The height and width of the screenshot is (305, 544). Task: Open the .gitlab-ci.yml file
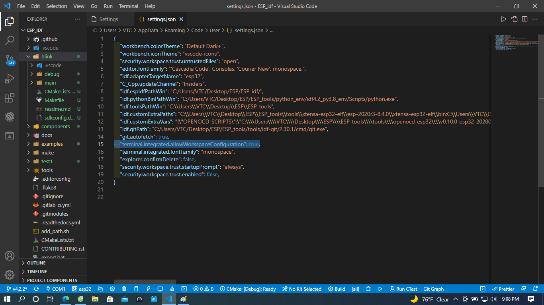coord(56,205)
